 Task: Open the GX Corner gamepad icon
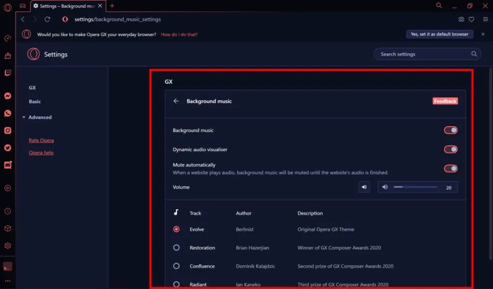pyautogui.click(x=23, y=6)
